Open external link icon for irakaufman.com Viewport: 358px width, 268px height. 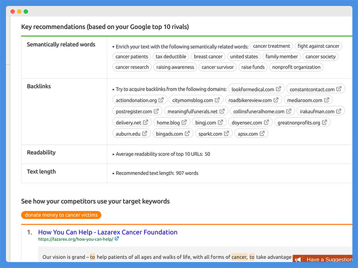point(339,111)
